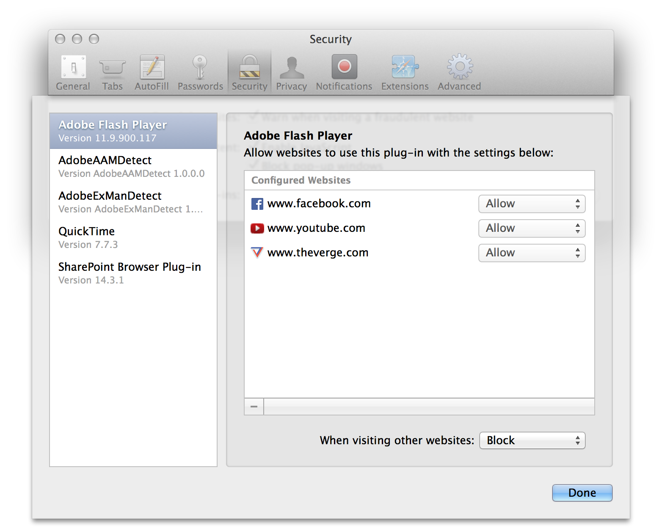662x528 pixels.
Task: Select the www.youtube.com row text
Action: pyautogui.click(x=316, y=228)
